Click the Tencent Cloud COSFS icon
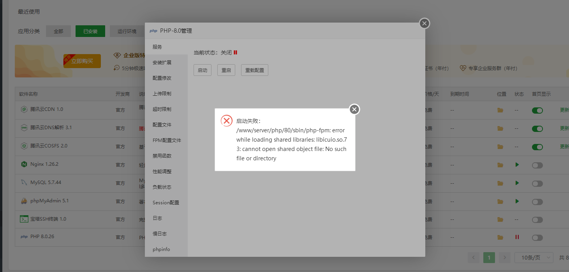 (x=24, y=146)
